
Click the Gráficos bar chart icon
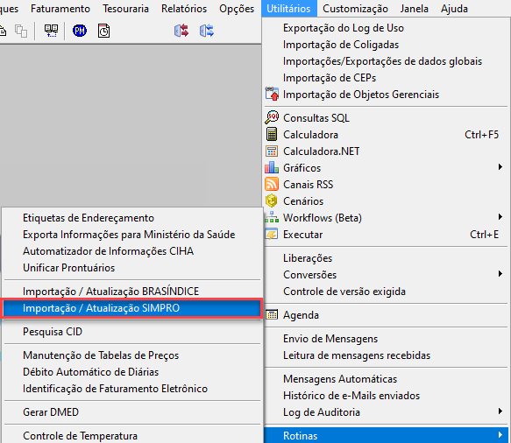(x=272, y=167)
